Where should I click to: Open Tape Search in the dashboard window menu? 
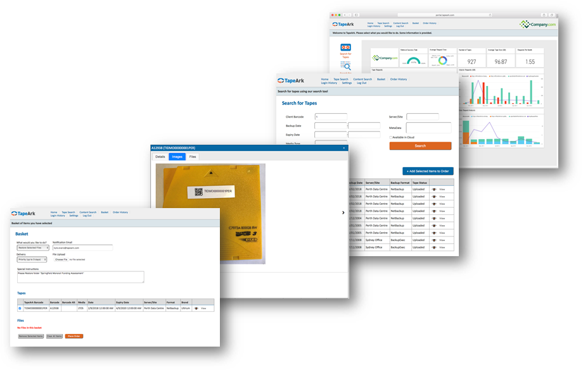pyautogui.click(x=383, y=23)
